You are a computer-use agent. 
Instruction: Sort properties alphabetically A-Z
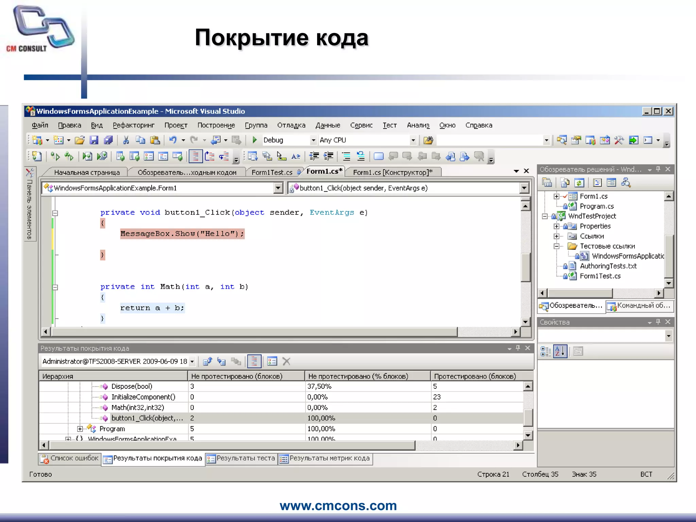point(560,351)
